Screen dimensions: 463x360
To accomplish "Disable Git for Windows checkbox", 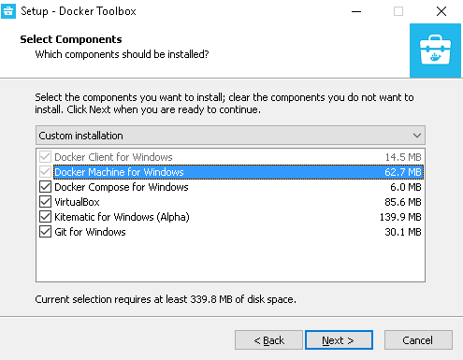I will pyautogui.click(x=46, y=232).
